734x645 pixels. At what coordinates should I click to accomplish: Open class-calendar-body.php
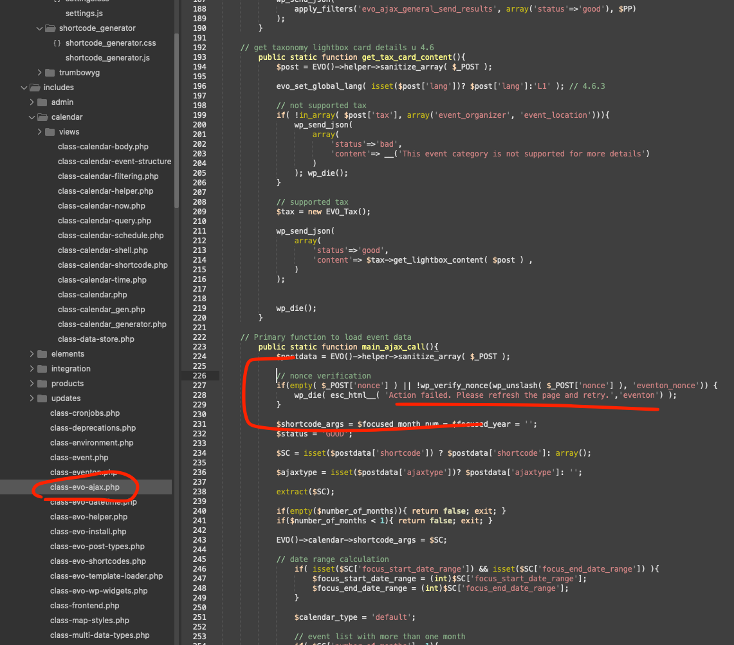coord(103,147)
